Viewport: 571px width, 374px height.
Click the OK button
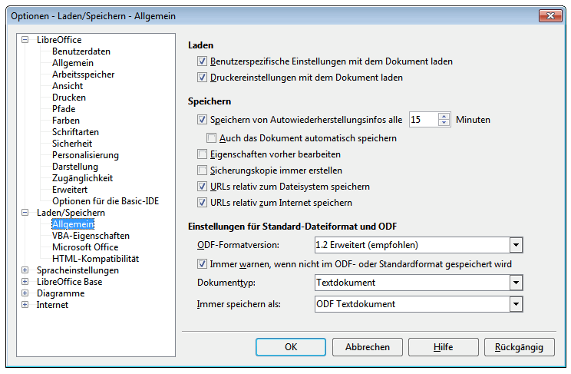pyautogui.click(x=291, y=347)
